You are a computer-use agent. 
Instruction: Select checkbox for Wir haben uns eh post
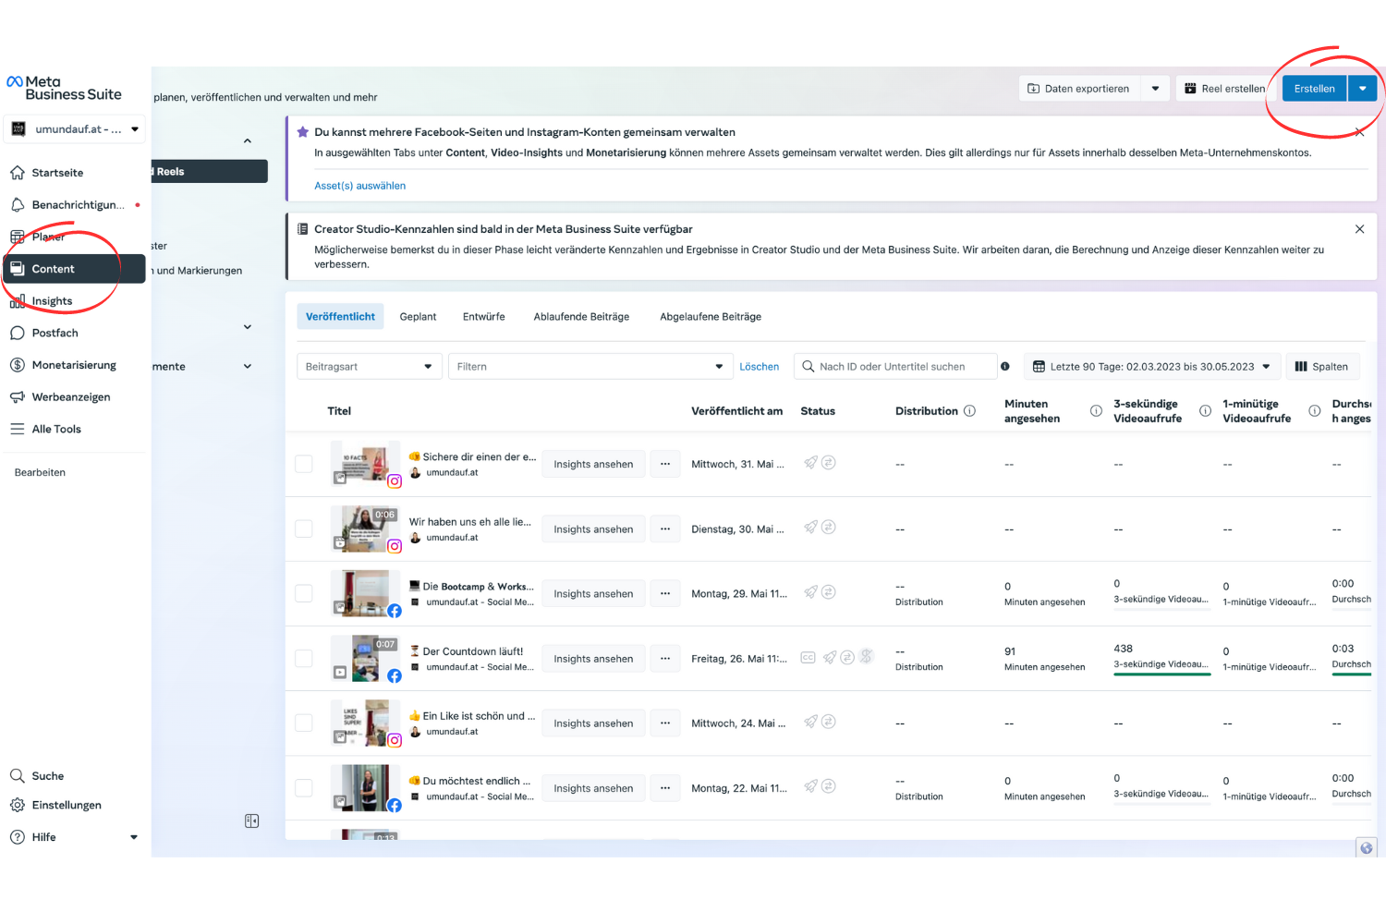point(303,529)
